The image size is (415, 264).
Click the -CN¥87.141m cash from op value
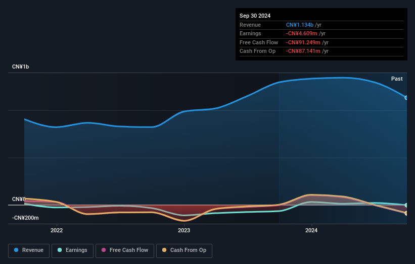coord(303,51)
